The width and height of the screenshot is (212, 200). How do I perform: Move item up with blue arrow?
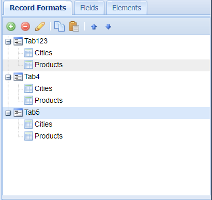click(x=94, y=27)
